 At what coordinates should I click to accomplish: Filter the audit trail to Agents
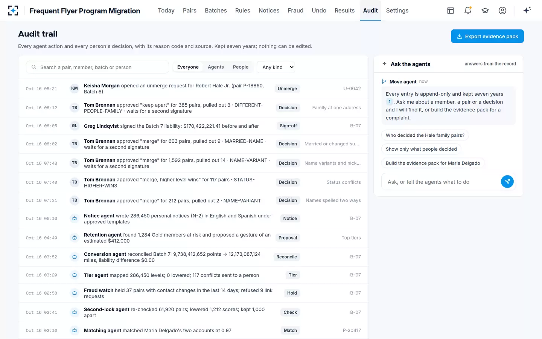point(216,67)
